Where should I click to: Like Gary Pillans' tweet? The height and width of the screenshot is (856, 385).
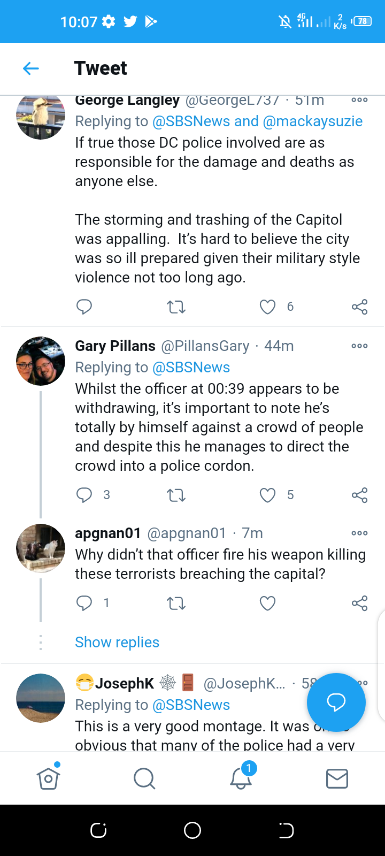click(x=267, y=495)
